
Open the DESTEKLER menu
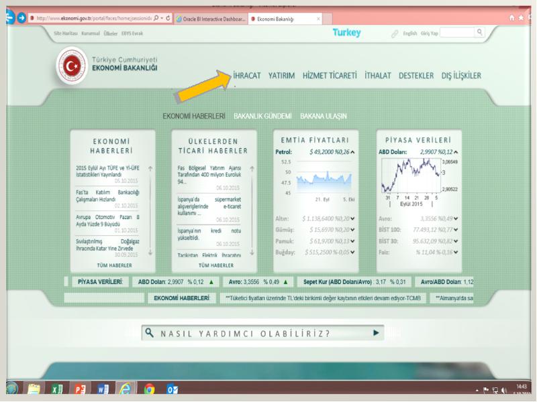416,76
